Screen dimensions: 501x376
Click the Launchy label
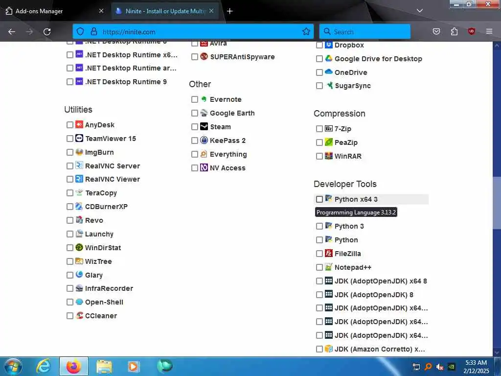(x=99, y=234)
